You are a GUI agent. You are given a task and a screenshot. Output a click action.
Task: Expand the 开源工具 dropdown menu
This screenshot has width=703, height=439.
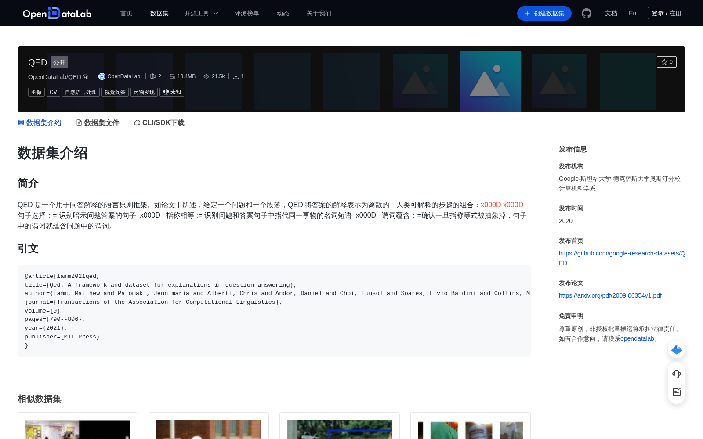(x=201, y=13)
